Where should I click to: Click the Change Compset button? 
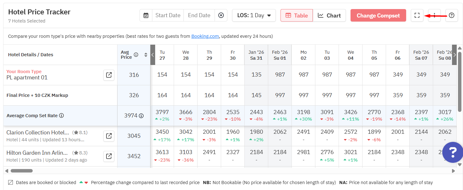(x=378, y=15)
